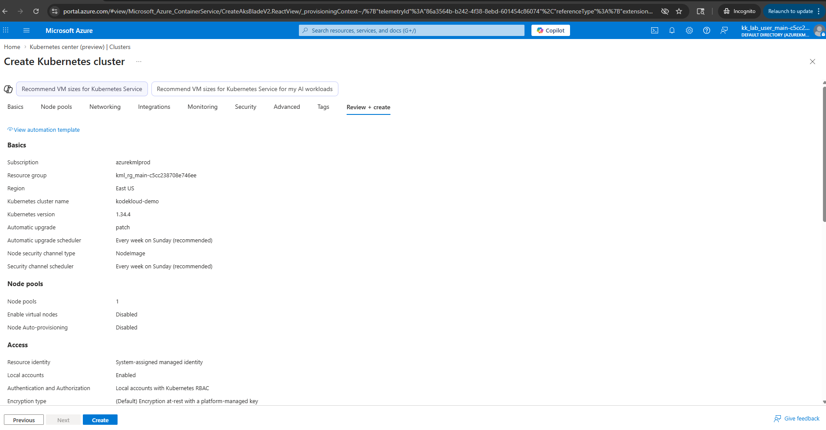Open portal Settings gear
Viewport: 826px width, 430px height.
tap(689, 30)
